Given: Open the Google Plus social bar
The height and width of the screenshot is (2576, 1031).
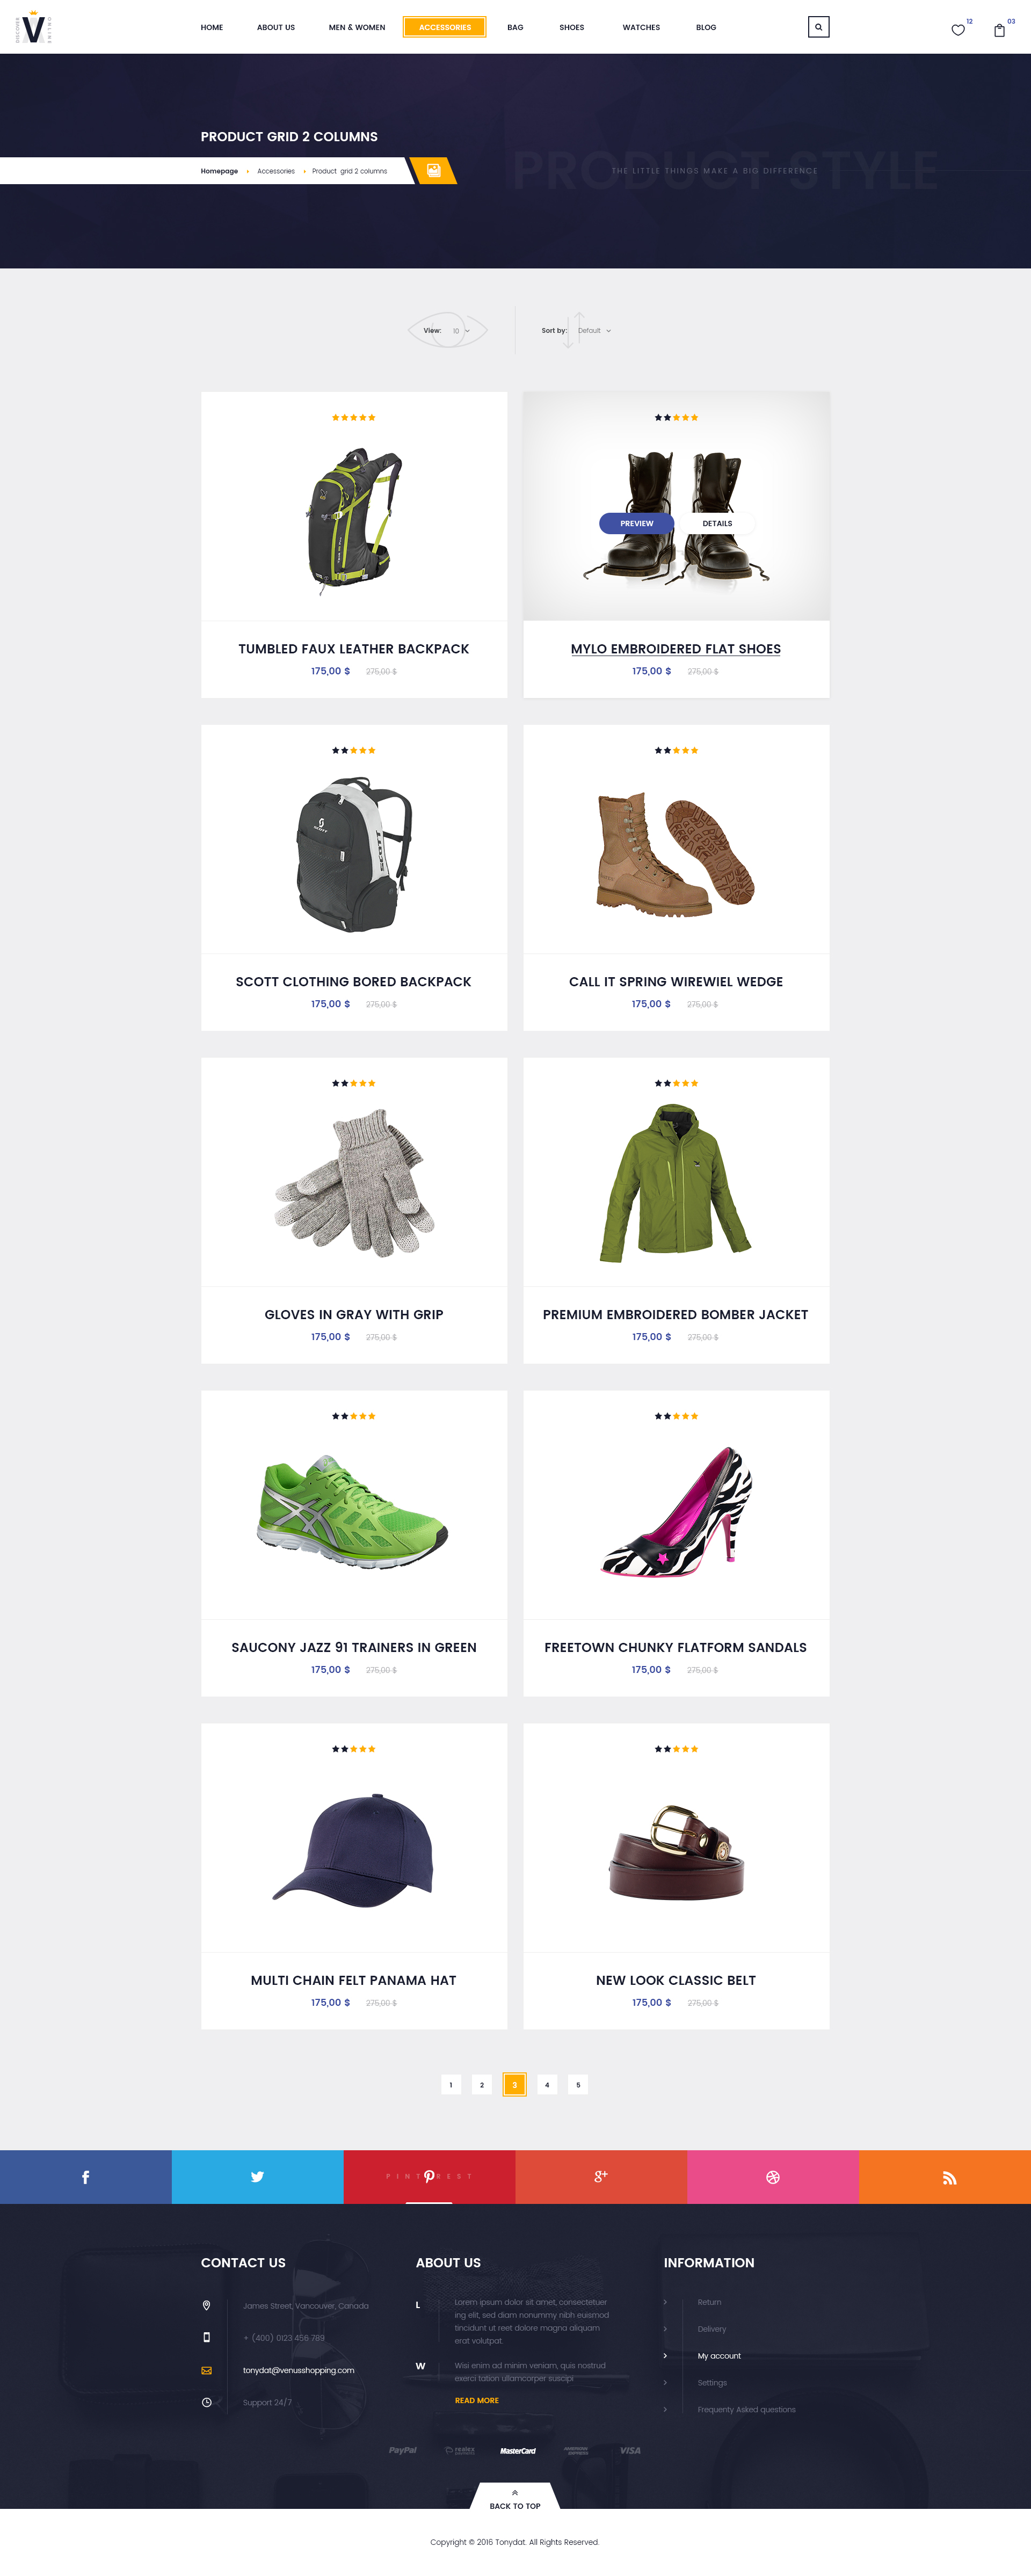Looking at the screenshot, I should tap(601, 2176).
